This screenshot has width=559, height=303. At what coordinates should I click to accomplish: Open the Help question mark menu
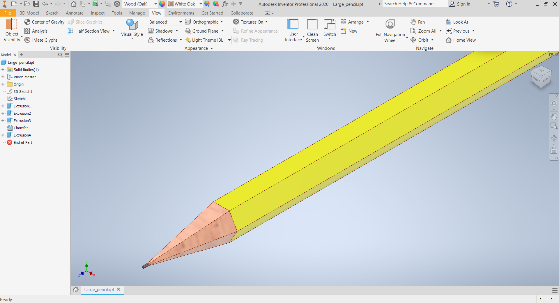click(x=509, y=4)
